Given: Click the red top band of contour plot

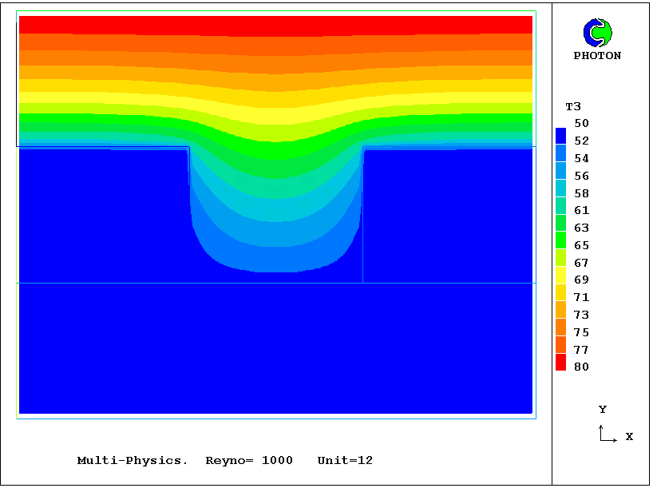Looking at the screenshot, I should pos(275,23).
